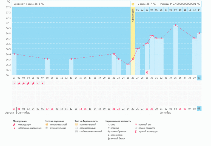Click the positive pregnancy test legend icon
This screenshot has height=146, width=211.
(x=76, y=124)
